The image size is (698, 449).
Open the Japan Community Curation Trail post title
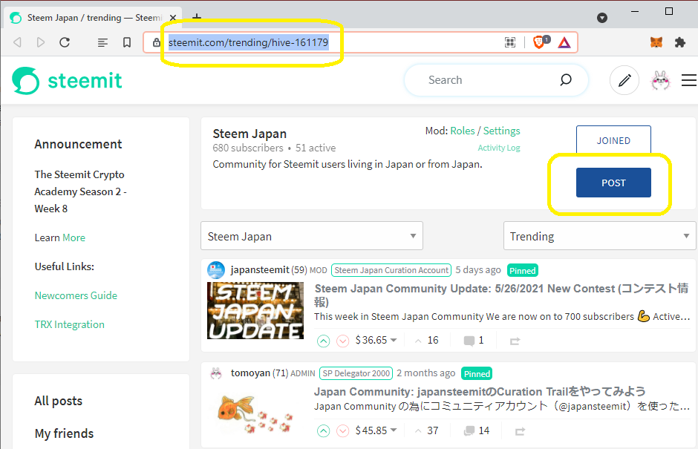(480, 392)
